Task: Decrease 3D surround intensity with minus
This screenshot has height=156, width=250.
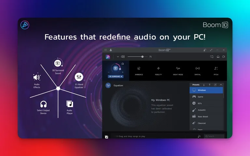Action: [109, 72]
